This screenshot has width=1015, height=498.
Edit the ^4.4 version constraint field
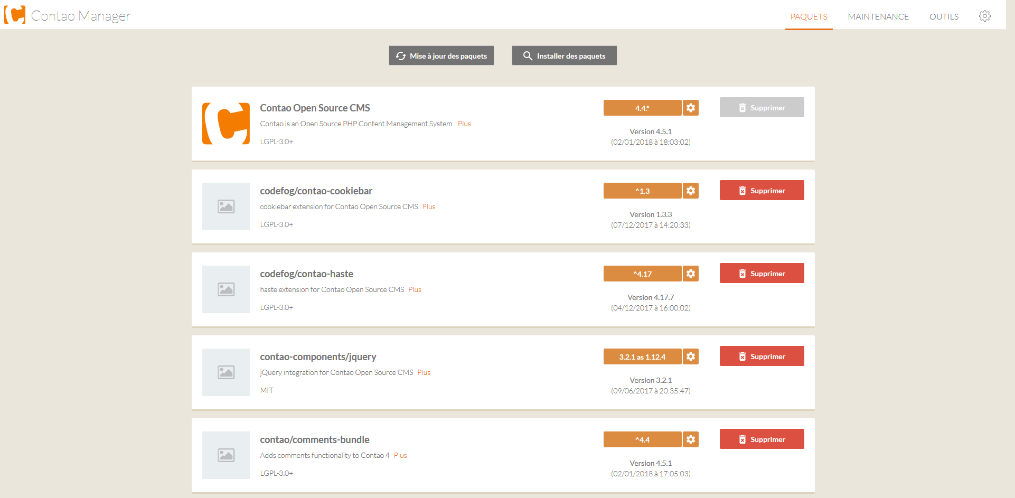click(642, 439)
